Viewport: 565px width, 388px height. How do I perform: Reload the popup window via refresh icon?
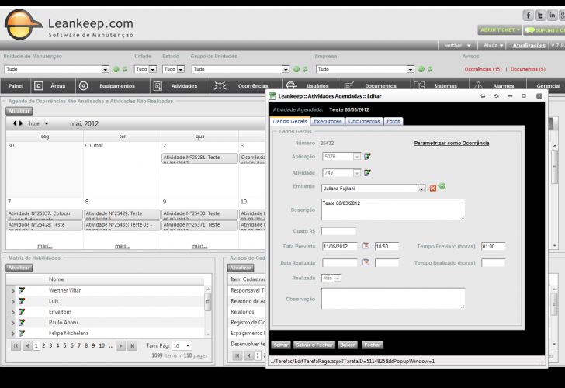coord(496,95)
